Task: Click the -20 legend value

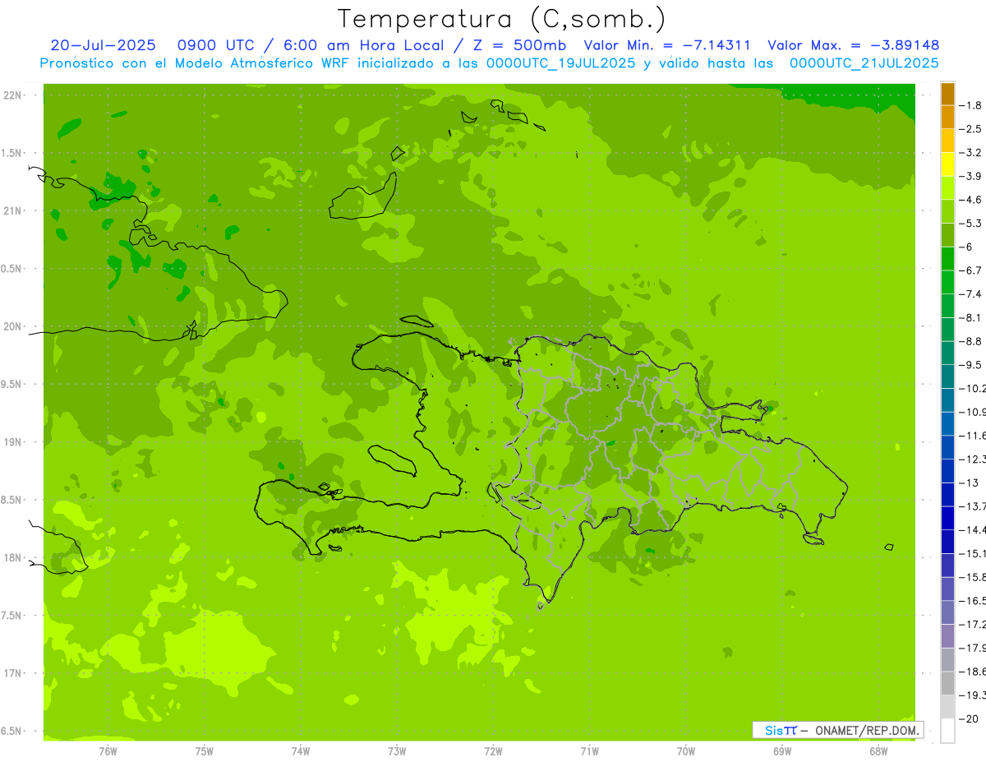Action: [970, 719]
